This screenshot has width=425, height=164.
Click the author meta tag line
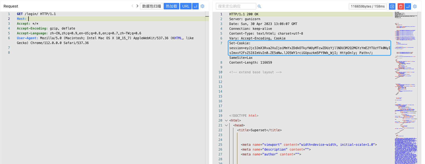[x=271, y=154]
